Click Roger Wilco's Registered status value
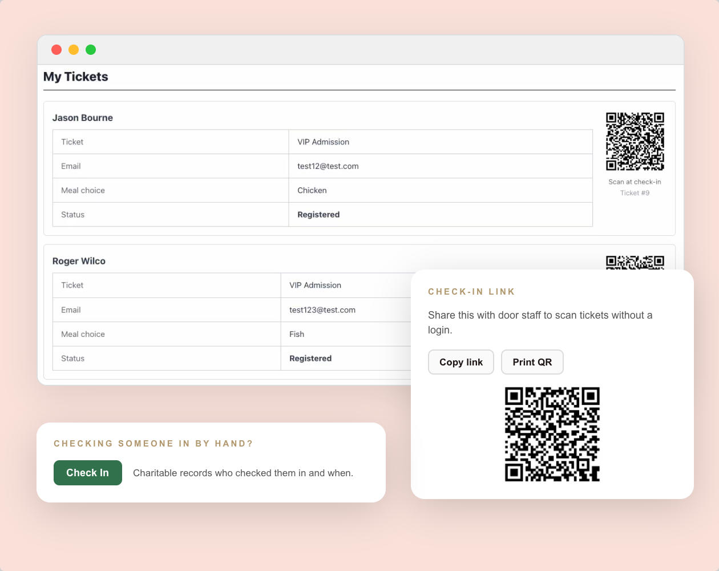The image size is (719, 571). [310, 359]
